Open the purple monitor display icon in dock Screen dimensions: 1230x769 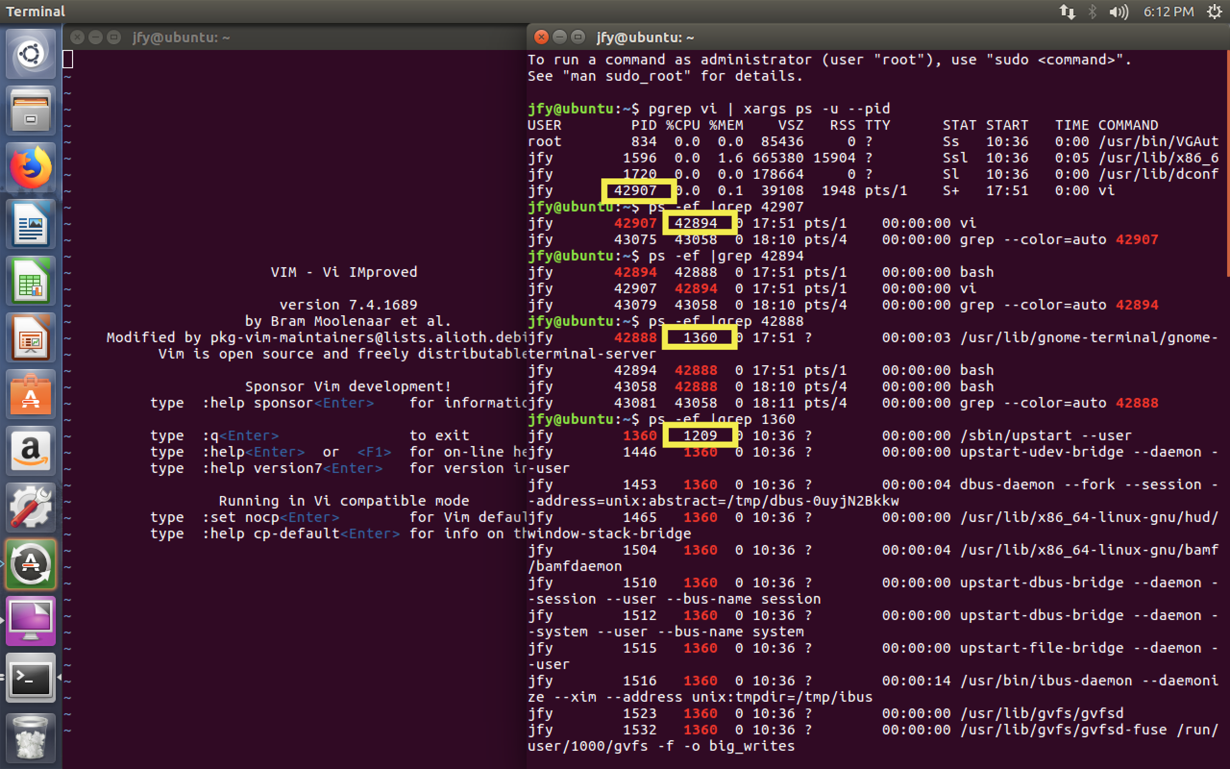tap(30, 621)
